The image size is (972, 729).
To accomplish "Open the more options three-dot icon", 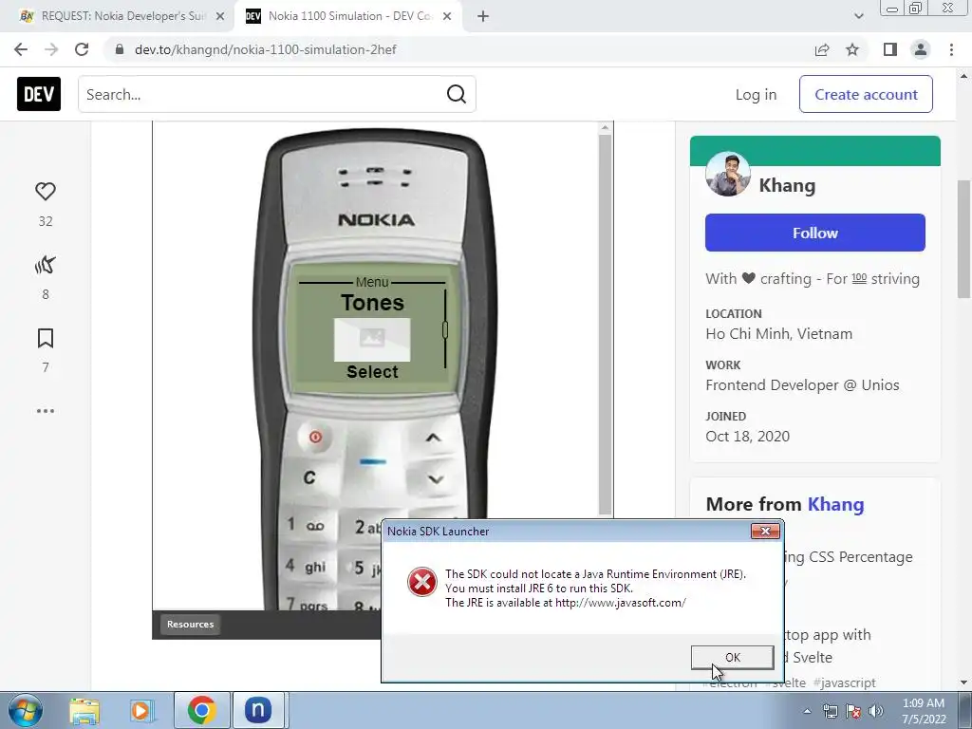I will [x=46, y=411].
